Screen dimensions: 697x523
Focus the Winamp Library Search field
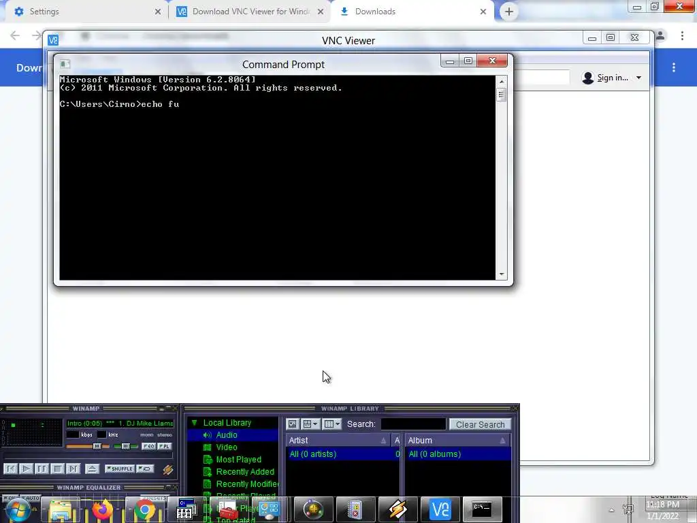coord(413,424)
